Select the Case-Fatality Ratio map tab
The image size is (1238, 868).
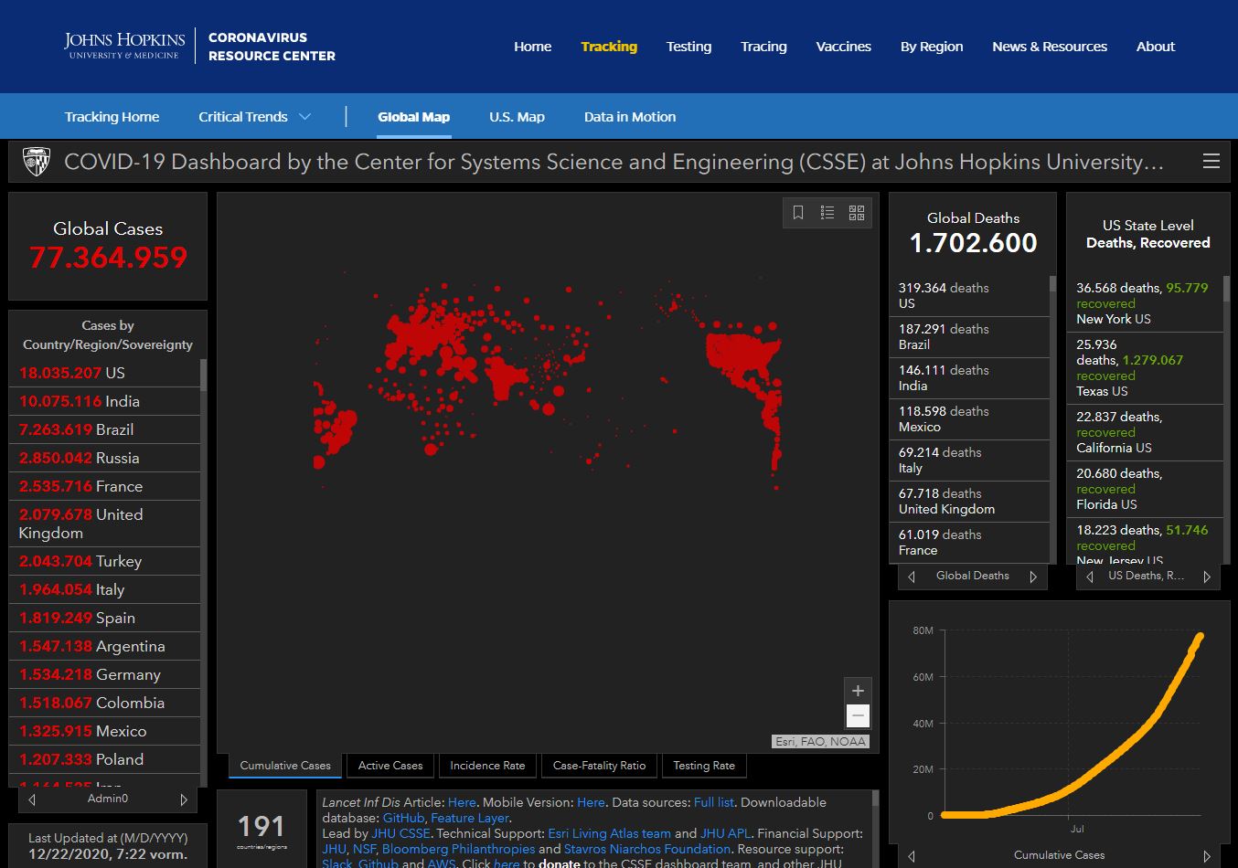click(599, 766)
